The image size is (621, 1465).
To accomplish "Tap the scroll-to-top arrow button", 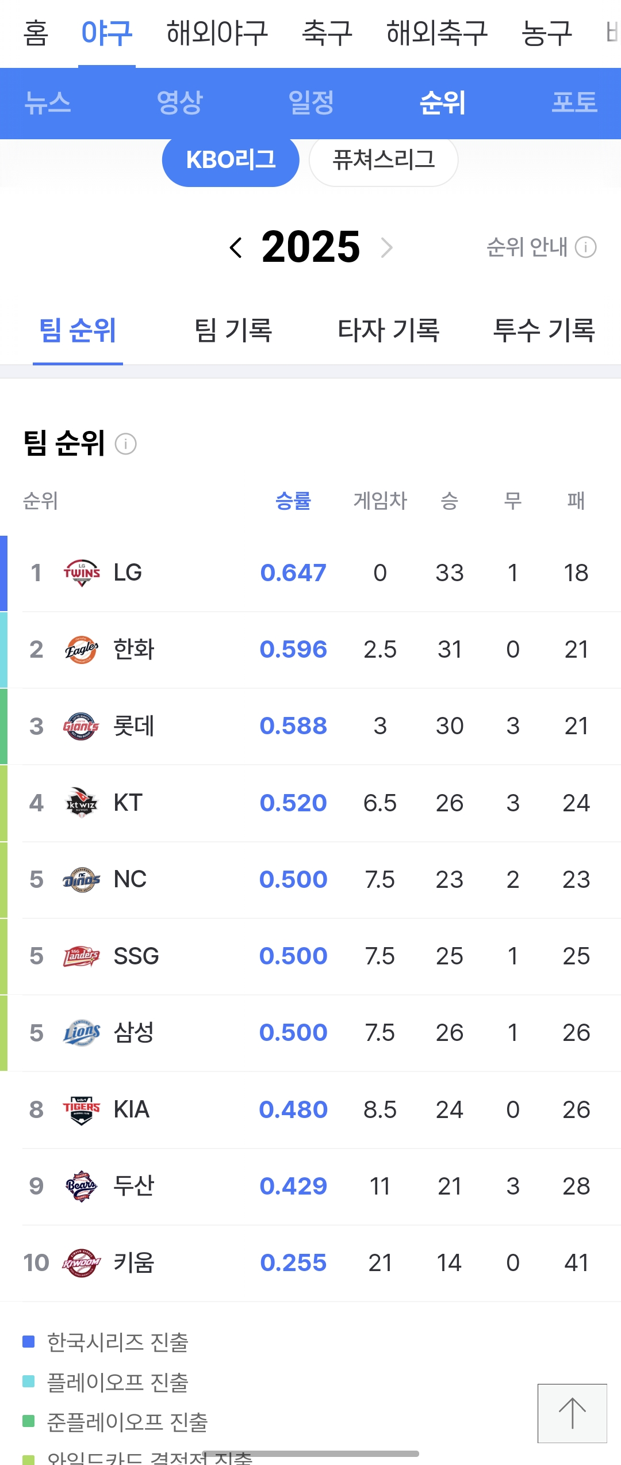I will pos(572,1413).
